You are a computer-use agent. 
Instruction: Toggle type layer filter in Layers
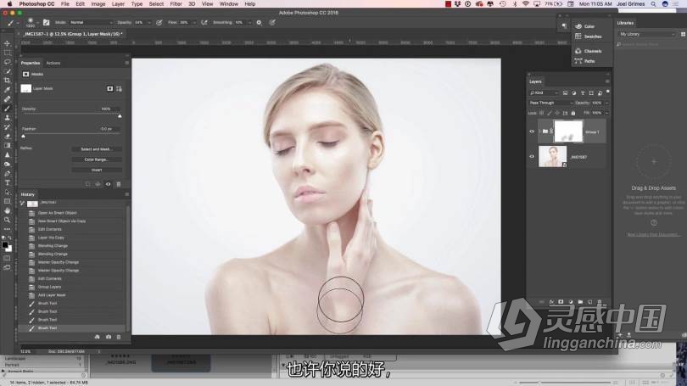583,92
